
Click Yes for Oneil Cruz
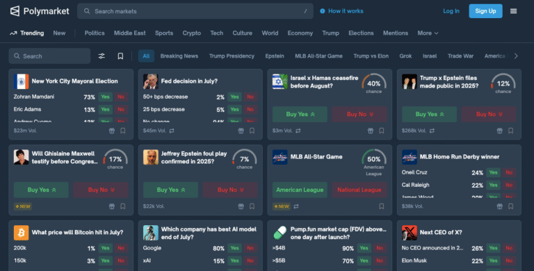(493, 172)
